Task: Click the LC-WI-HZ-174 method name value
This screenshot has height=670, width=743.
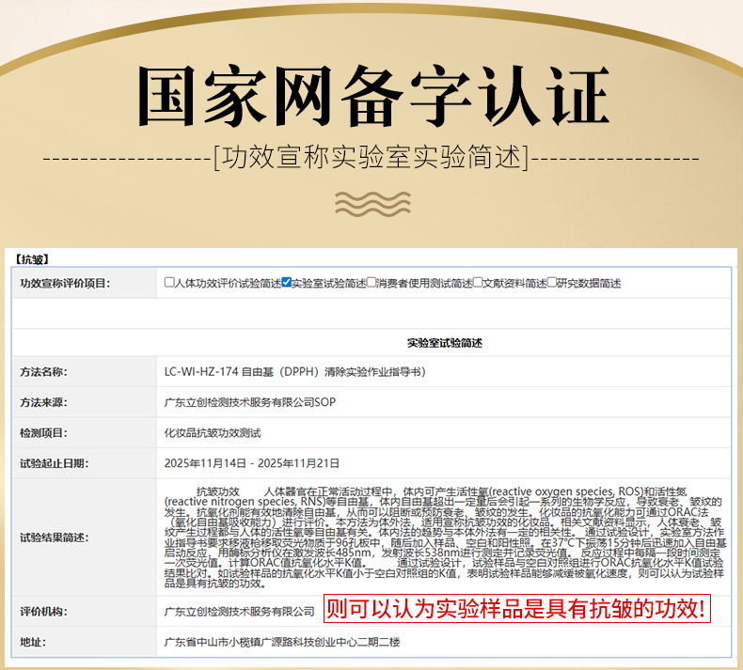Action: click(x=294, y=372)
